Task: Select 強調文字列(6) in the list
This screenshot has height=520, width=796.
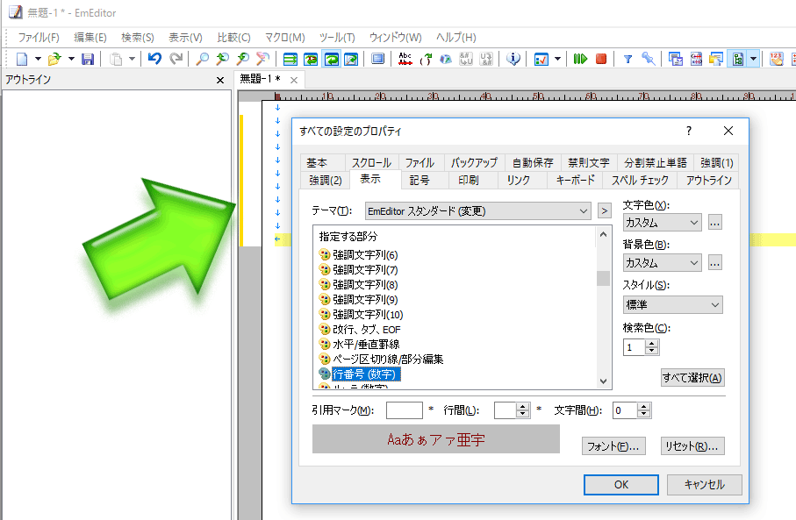Action: click(365, 254)
